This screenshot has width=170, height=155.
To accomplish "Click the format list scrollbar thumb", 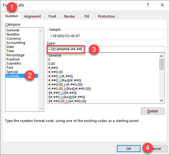I will 162,64.
